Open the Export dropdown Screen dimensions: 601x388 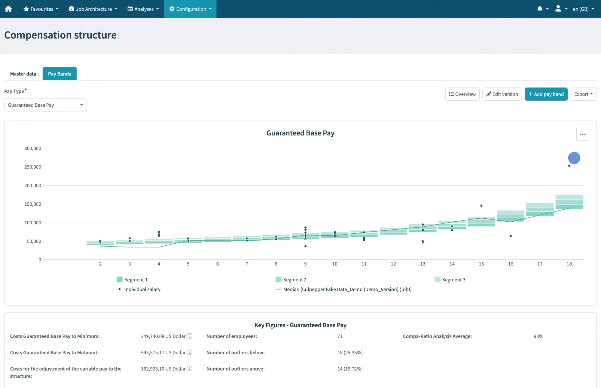584,94
